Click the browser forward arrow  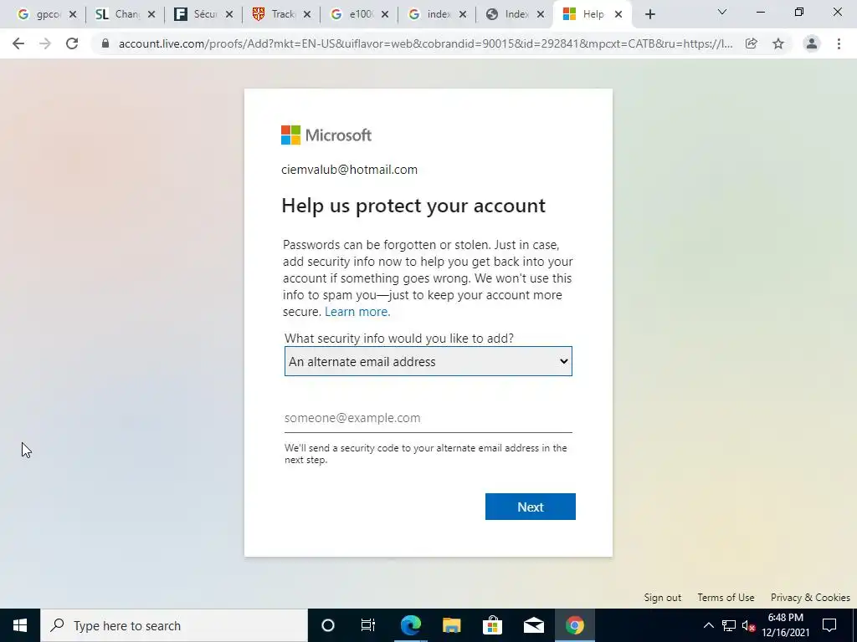tap(45, 43)
